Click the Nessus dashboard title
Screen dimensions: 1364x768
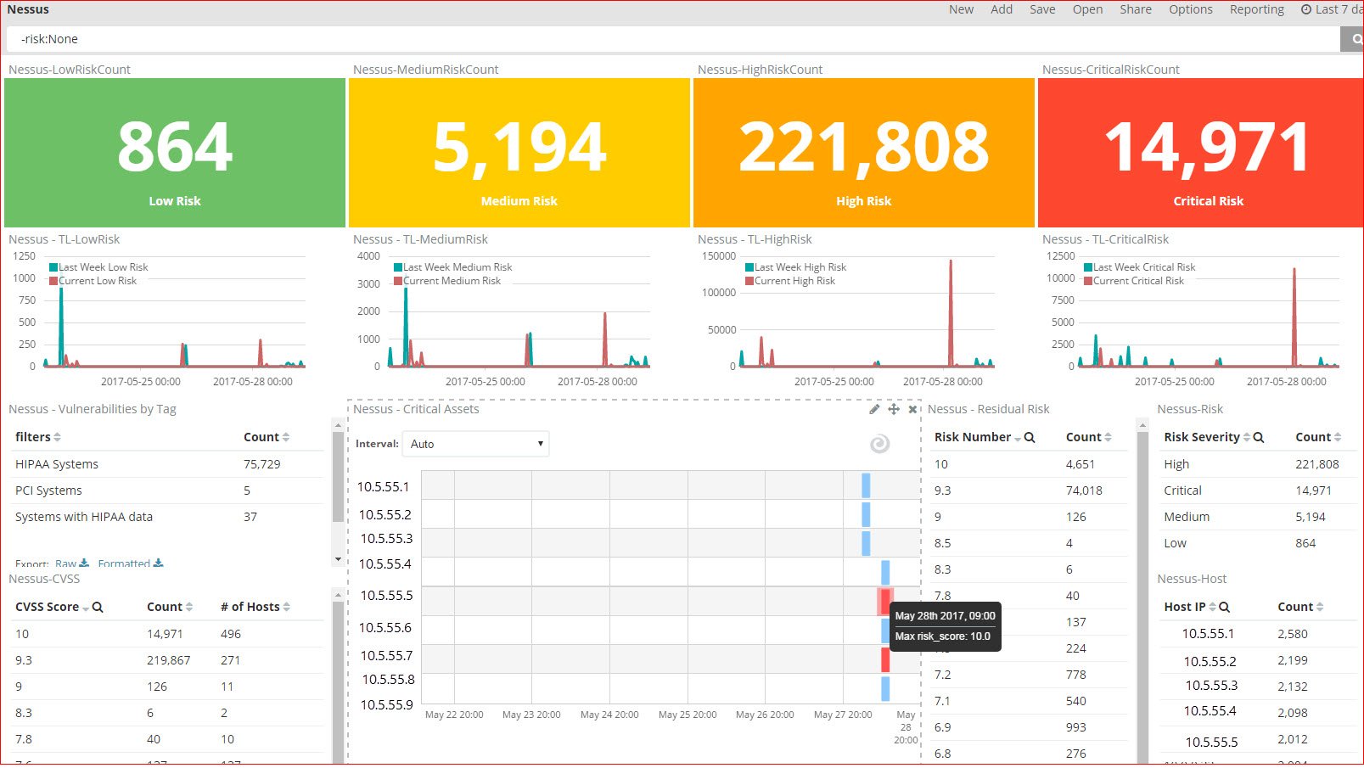28,9
